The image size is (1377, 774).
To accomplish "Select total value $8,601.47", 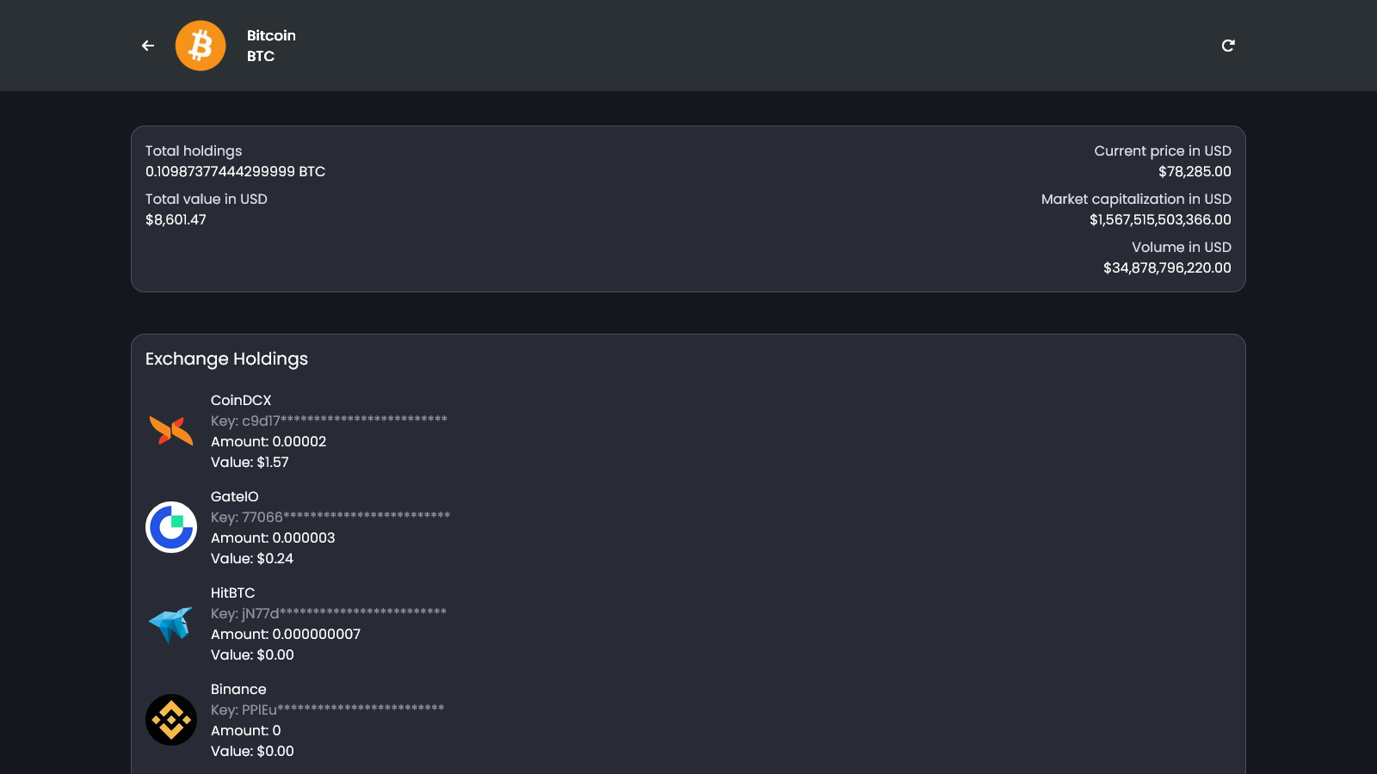I will tap(176, 219).
